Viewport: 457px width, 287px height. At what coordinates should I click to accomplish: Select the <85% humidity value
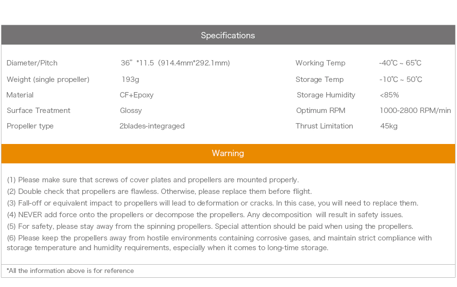(389, 95)
